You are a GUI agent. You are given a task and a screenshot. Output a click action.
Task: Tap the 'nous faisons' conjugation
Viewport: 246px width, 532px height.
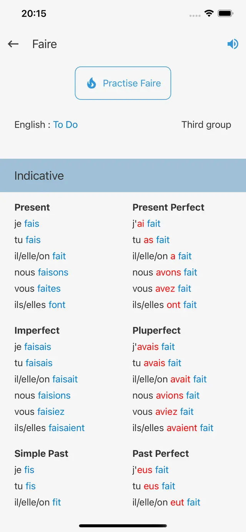[x=42, y=272]
